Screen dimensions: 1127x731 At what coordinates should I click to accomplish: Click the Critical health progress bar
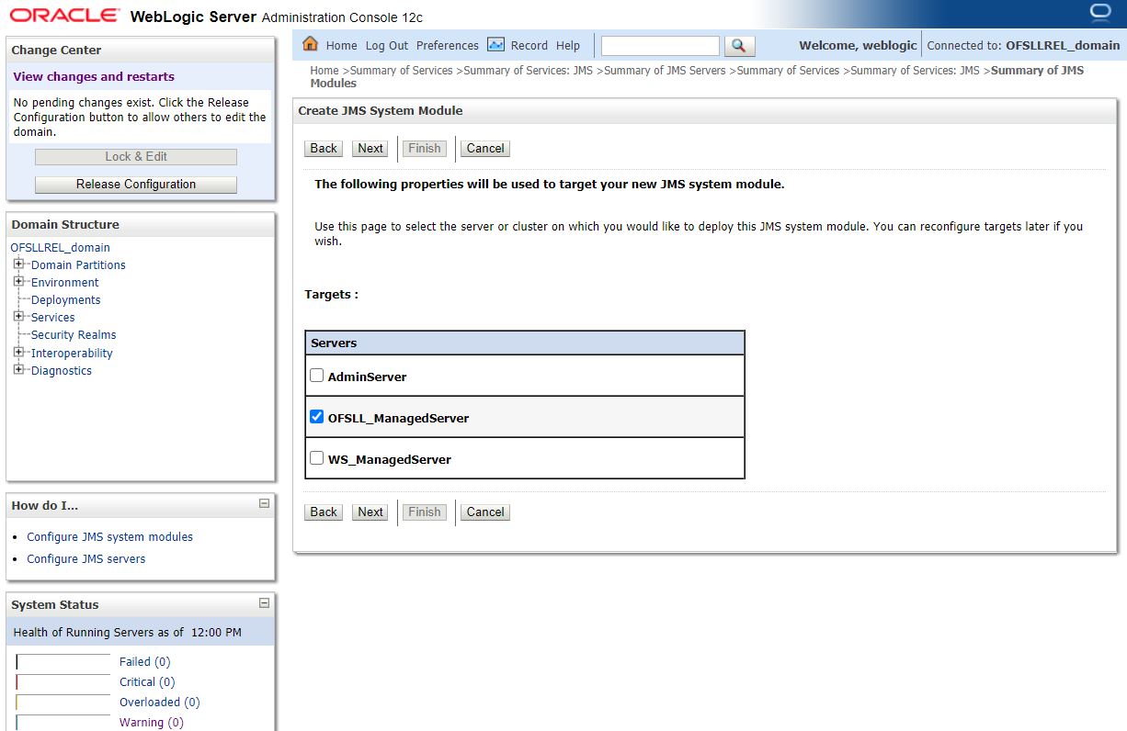63,681
